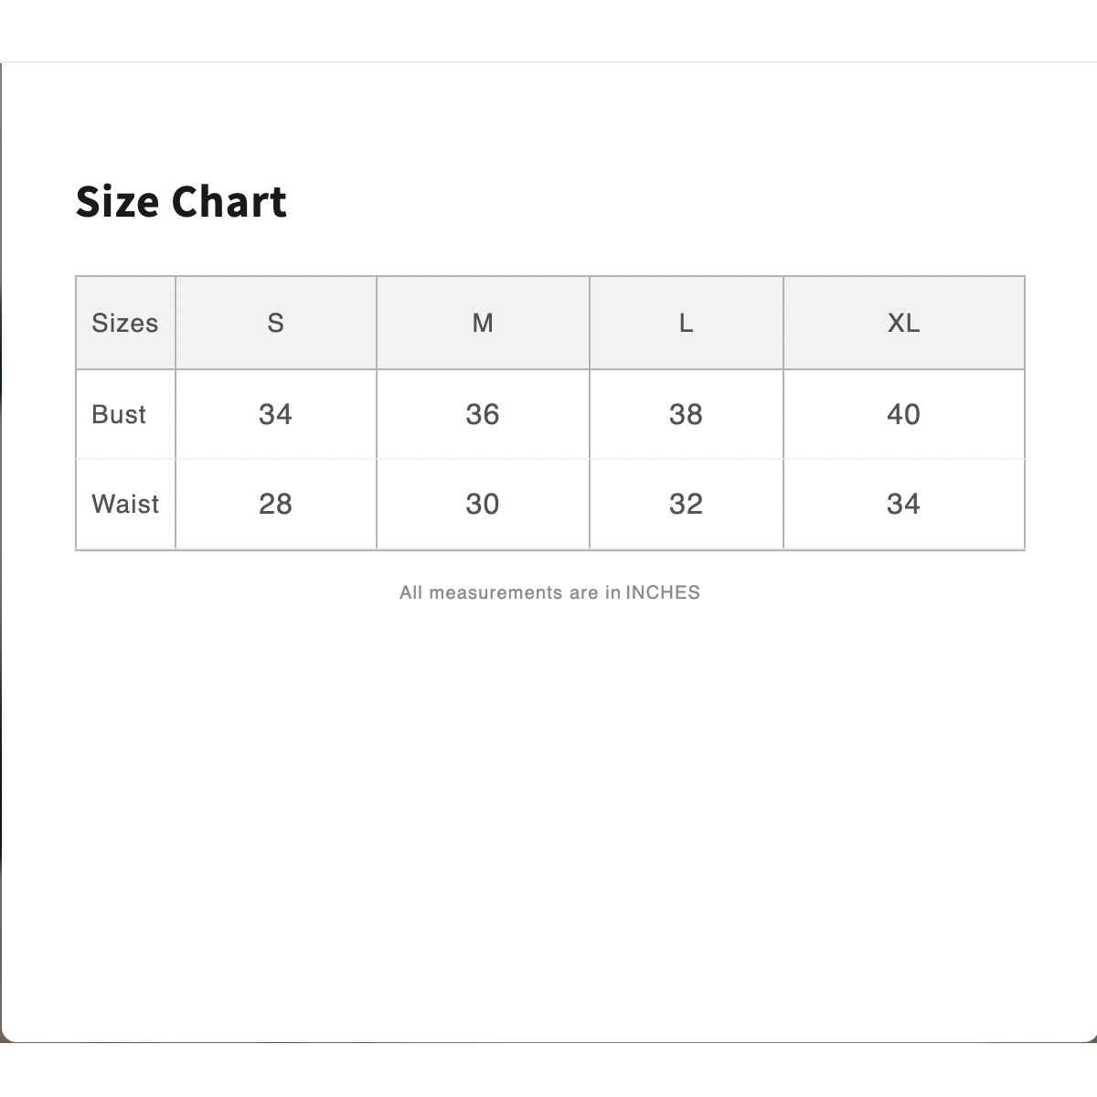1097x1097 pixels.
Task: Click the Bust row label
Action: click(x=119, y=414)
